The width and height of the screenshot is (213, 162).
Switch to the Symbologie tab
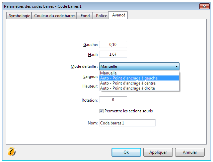pyautogui.click(x=19, y=16)
